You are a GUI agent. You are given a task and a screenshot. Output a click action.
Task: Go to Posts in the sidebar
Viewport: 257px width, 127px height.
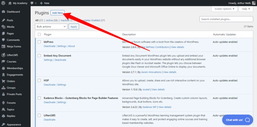coord(10,20)
